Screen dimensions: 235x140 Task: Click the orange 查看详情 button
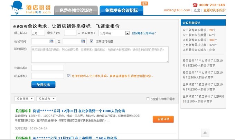click(163, 119)
